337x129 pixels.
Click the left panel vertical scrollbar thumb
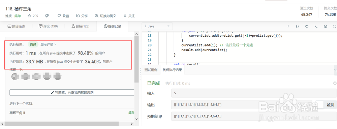coord(136,59)
